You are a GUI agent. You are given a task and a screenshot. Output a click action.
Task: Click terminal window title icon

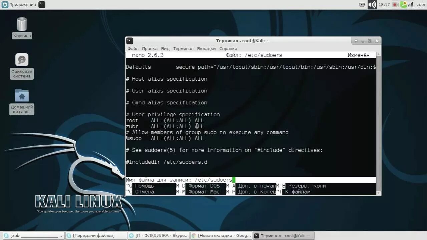130,41
